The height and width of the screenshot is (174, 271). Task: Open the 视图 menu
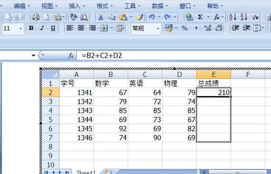point(49,6)
